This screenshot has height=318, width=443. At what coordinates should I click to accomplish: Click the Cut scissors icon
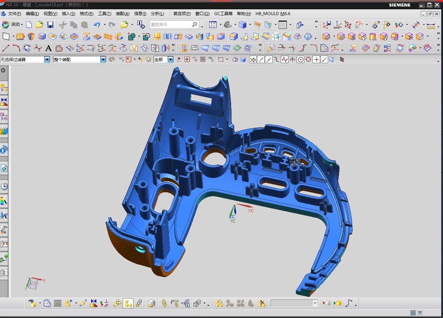(63, 24)
